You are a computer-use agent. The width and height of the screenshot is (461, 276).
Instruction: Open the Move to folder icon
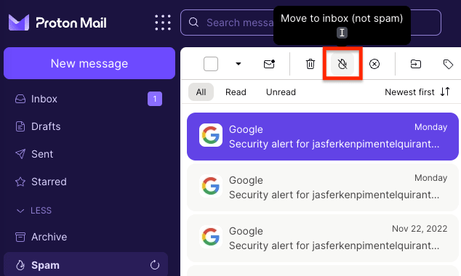tap(416, 64)
